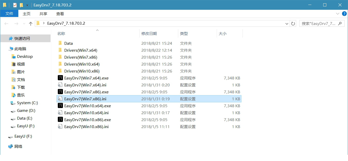
Task: Click the EasyDrv7(Win10.x86).exe application icon
Action: [60, 120]
